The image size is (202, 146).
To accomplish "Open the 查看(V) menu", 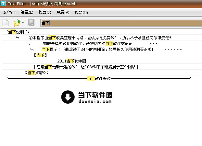I will point(63,12).
